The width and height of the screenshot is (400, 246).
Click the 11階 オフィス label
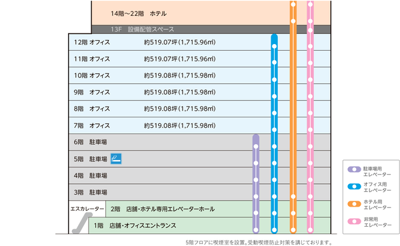[92, 59]
